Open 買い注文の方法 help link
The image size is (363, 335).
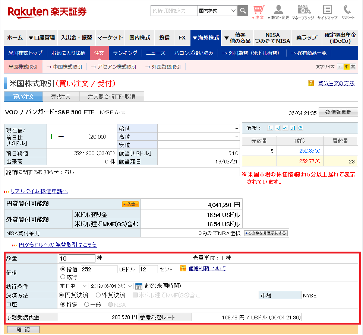click(x=337, y=83)
